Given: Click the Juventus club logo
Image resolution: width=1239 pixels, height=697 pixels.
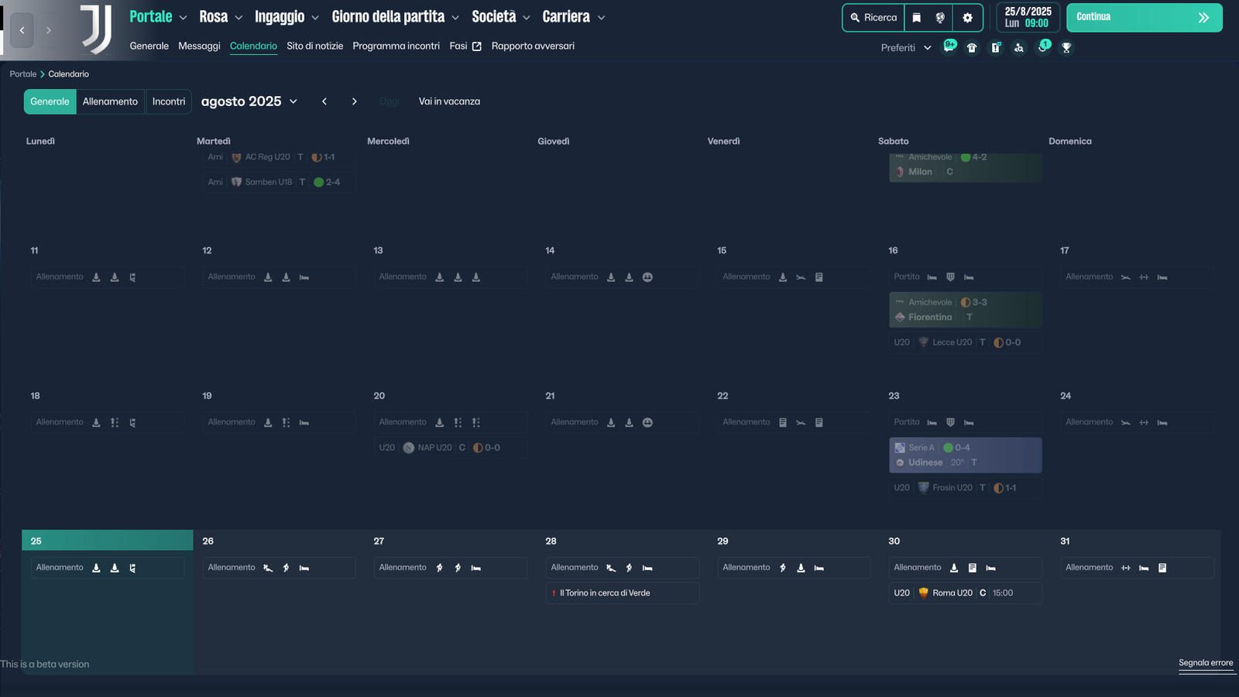Looking at the screenshot, I should coord(97,29).
